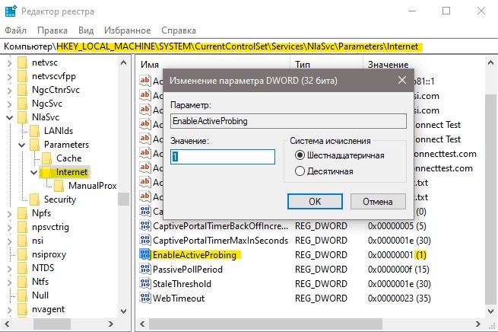
Task: Expand the netvsc tree node
Action: pos(10,63)
